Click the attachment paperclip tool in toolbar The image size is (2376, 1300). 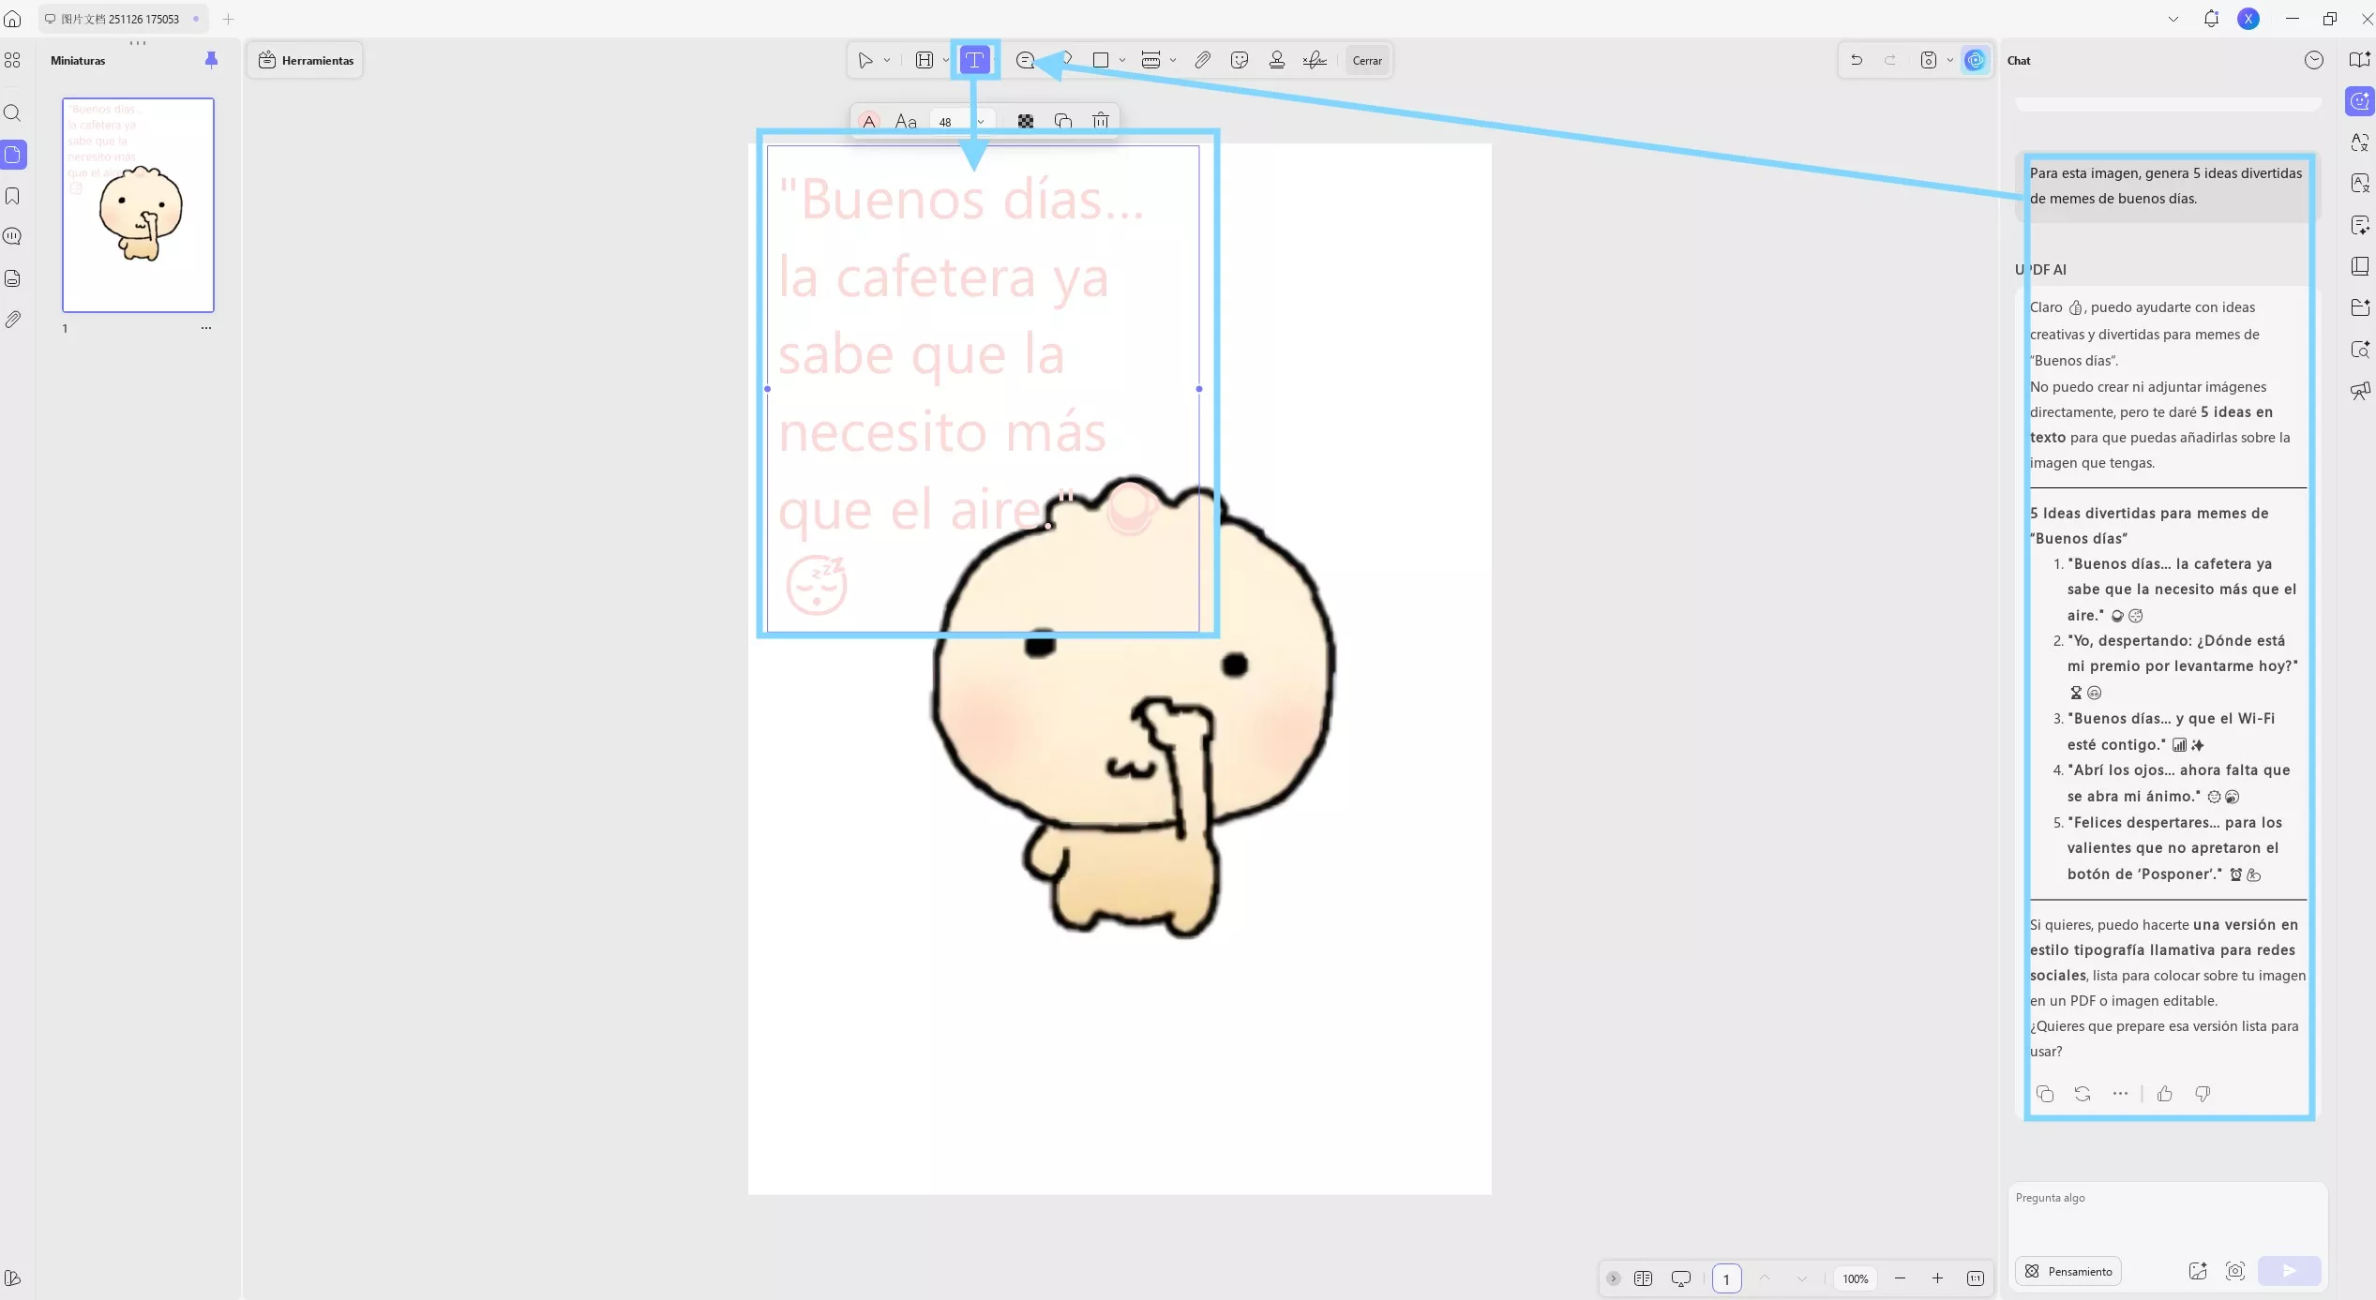click(1202, 60)
